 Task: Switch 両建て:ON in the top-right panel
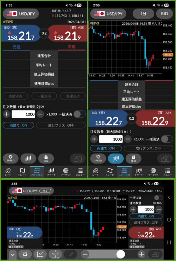[x=106, y=148]
